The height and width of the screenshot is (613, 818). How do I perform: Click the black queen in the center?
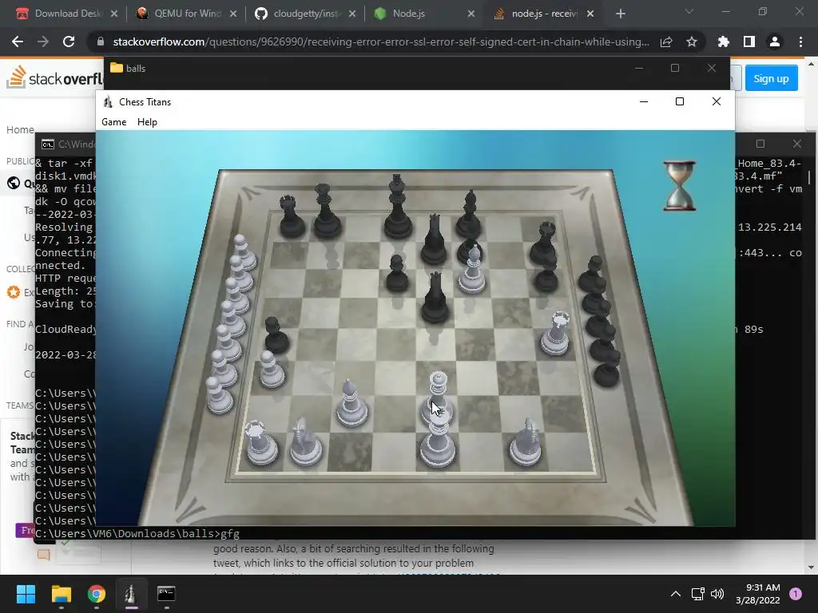pyautogui.click(x=435, y=299)
